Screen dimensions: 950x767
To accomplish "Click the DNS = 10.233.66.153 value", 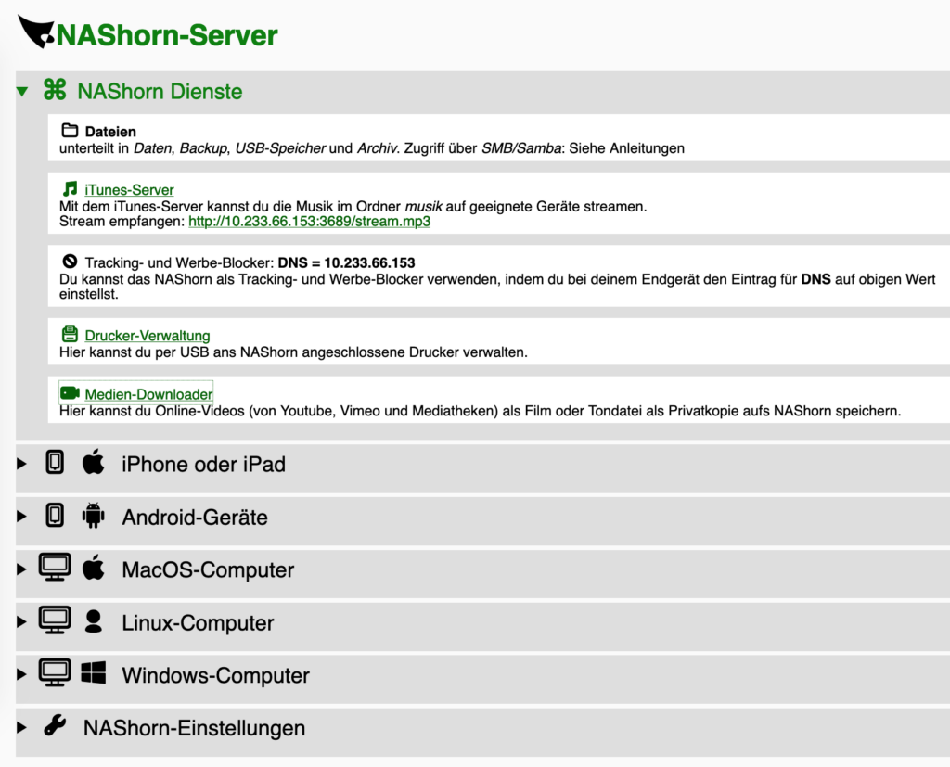I will point(347,263).
